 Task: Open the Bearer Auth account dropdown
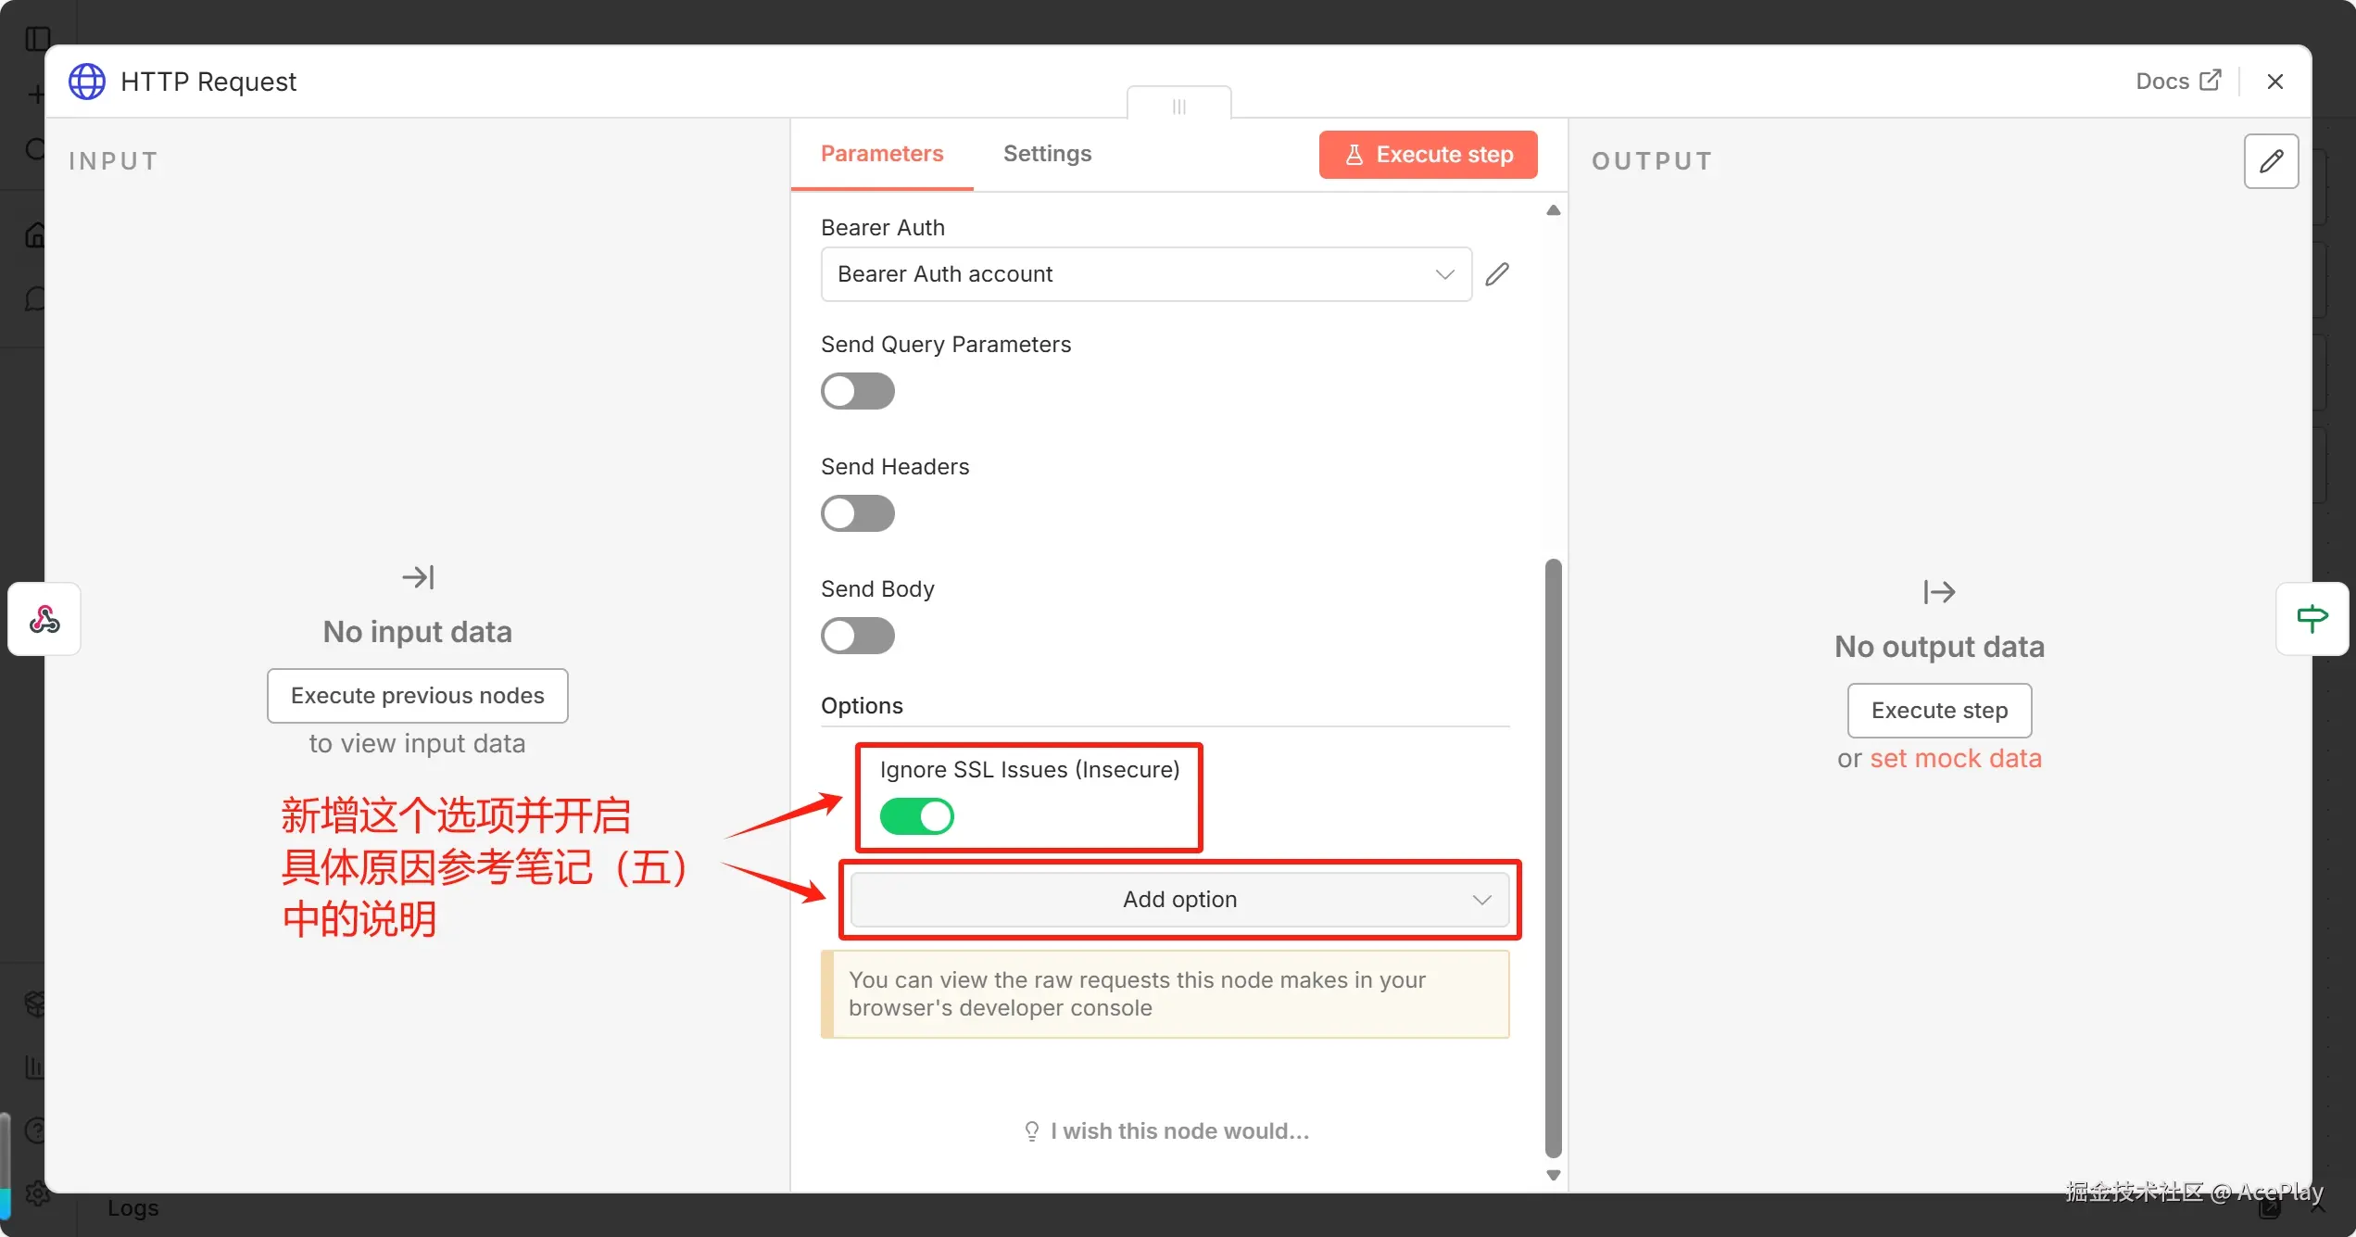pos(1145,274)
